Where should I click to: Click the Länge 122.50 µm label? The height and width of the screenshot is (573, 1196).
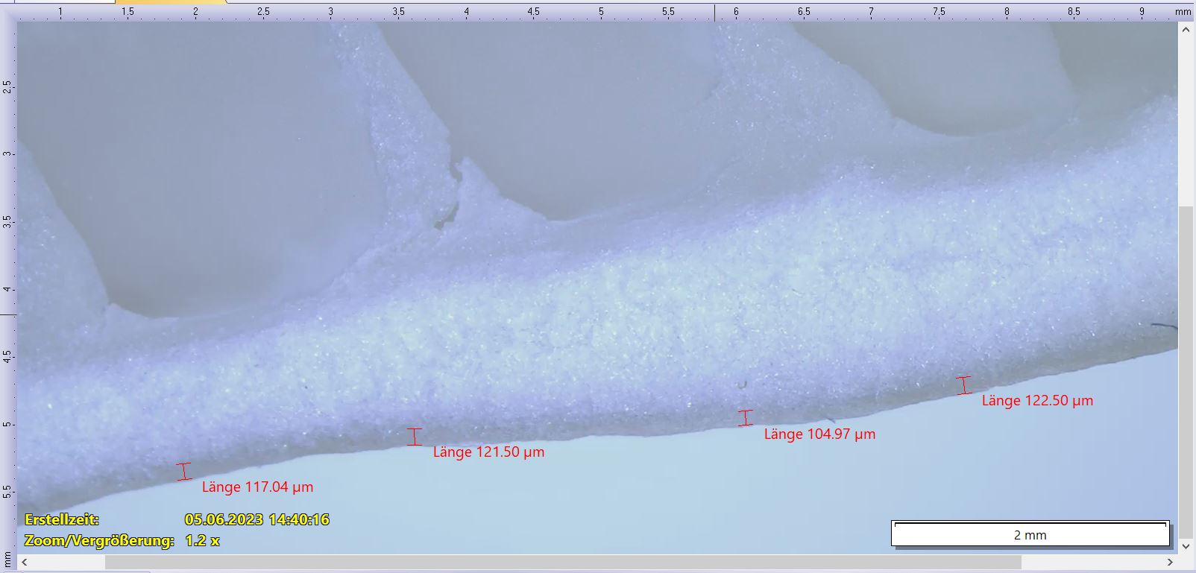(x=1036, y=401)
